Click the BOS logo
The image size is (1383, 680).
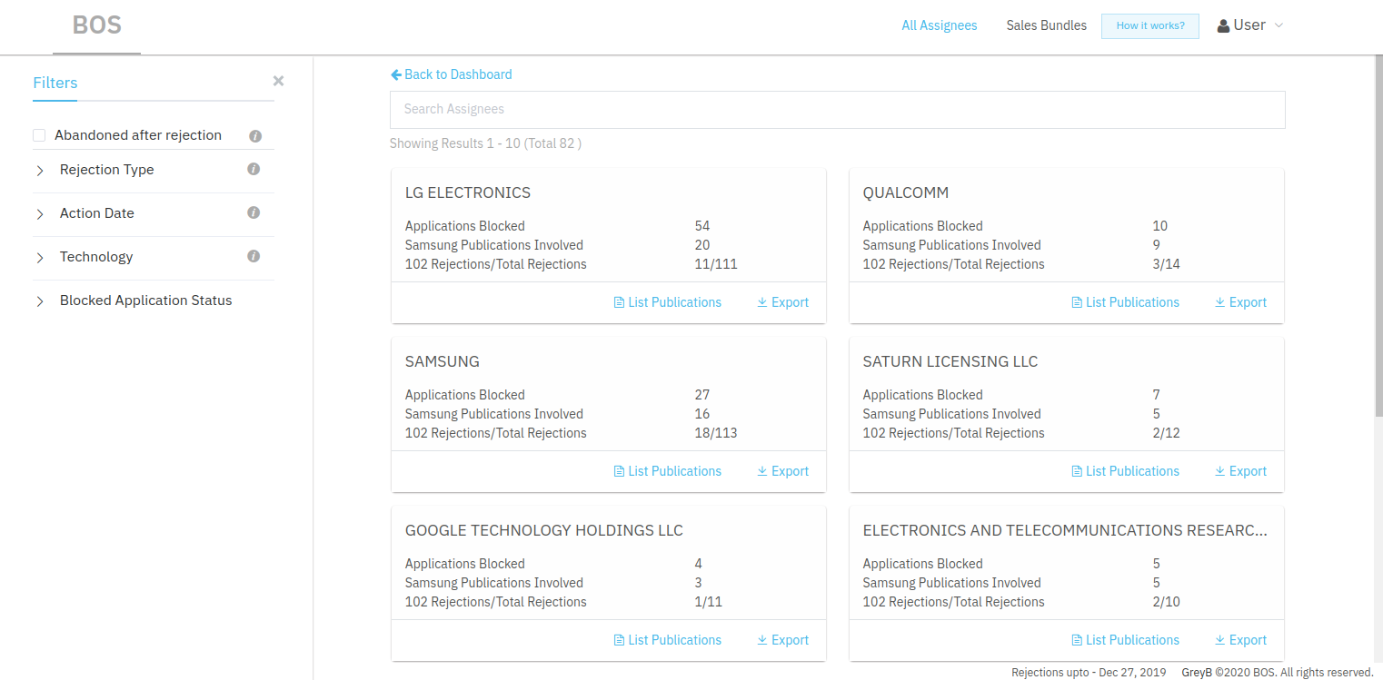click(x=97, y=25)
